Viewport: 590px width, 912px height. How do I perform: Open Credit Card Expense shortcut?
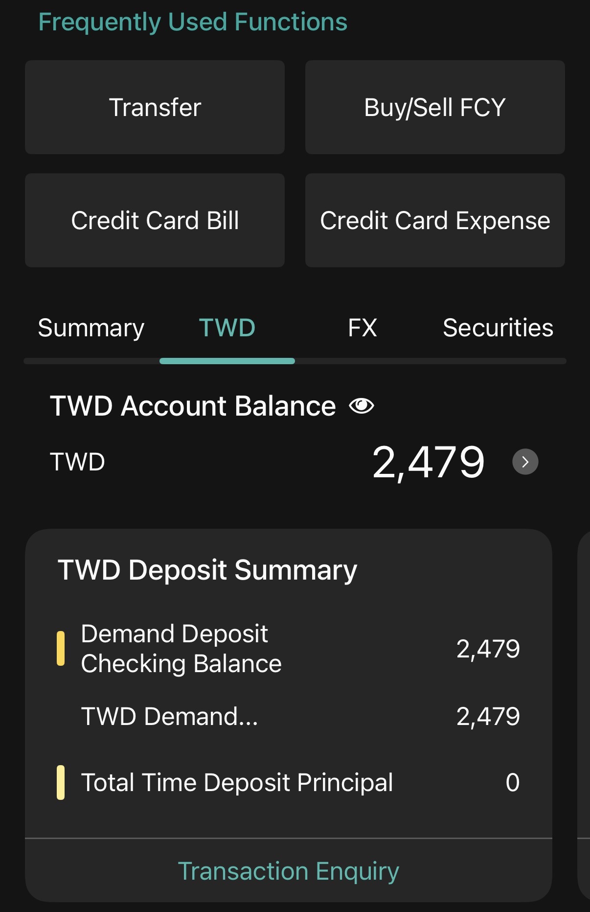[435, 220]
